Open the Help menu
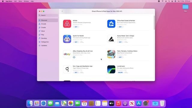This screenshot has height=108, width=192. point(32,1)
